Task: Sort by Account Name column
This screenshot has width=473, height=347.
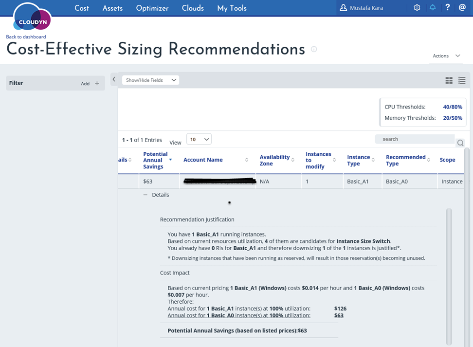Action: (x=247, y=160)
